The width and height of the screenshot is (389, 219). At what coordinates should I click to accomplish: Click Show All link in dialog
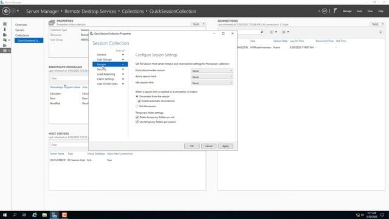click(x=120, y=50)
